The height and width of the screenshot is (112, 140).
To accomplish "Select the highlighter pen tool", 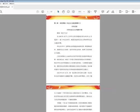I will click(x=108, y=12).
